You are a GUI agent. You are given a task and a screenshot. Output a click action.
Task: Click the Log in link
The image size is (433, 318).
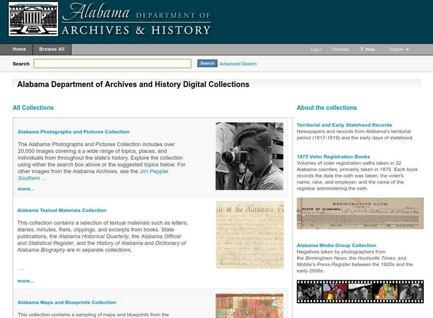click(316, 48)
